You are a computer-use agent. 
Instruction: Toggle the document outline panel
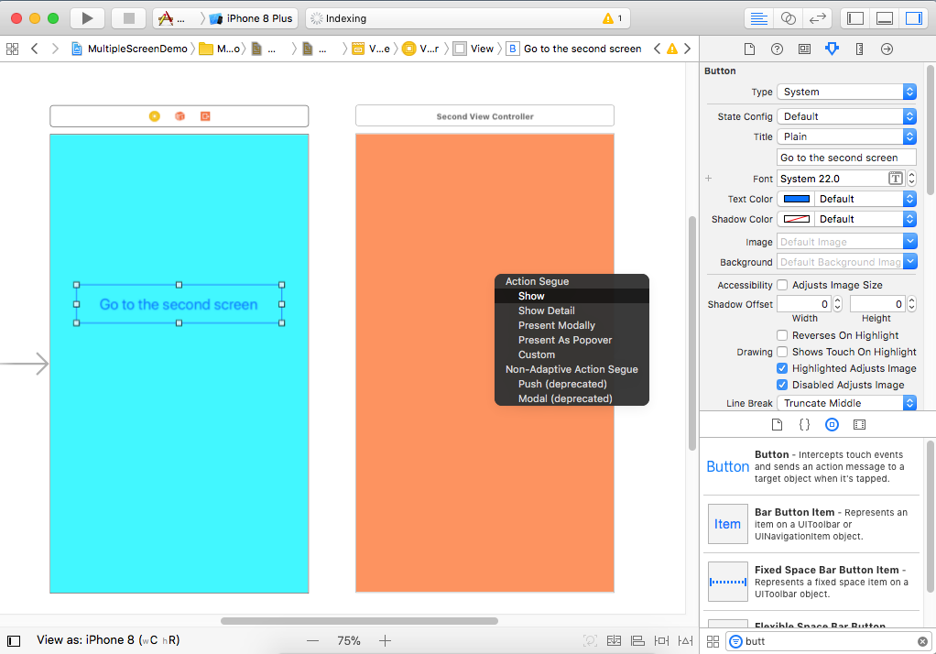[13, 641]
